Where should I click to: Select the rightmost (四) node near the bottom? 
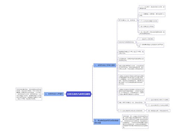[158, 111]
